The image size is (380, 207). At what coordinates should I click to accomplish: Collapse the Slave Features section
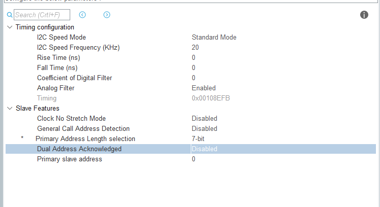point(10,109)
